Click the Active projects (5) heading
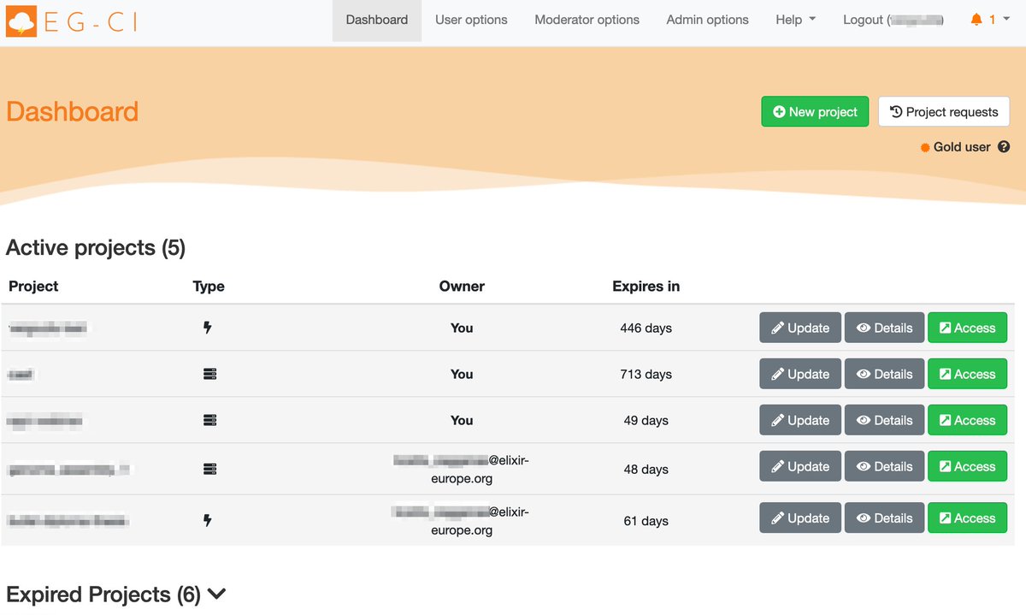The height and width of the screenshot is (615, 1026). click(96, 248)
